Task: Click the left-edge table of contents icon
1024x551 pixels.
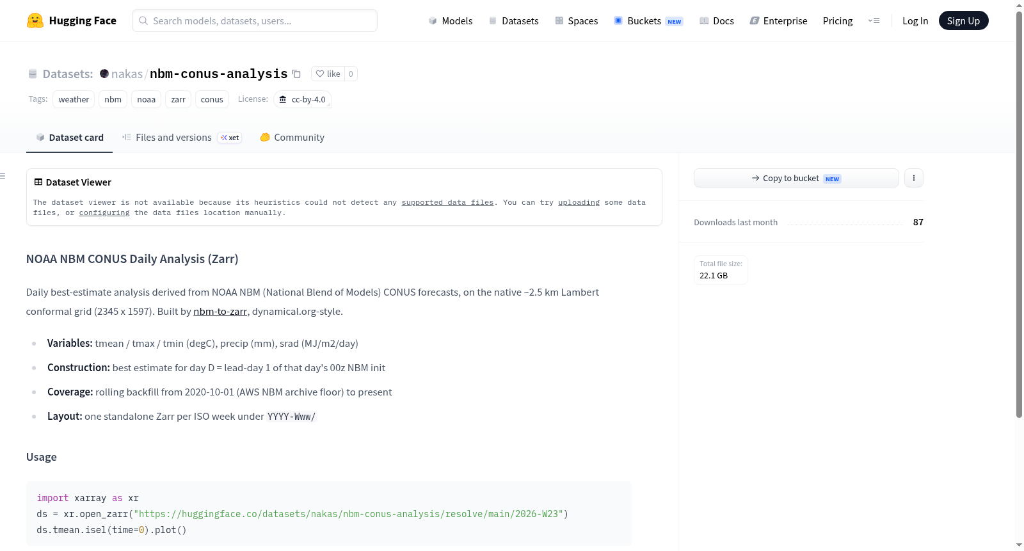Action: click(x=3, y=176)
